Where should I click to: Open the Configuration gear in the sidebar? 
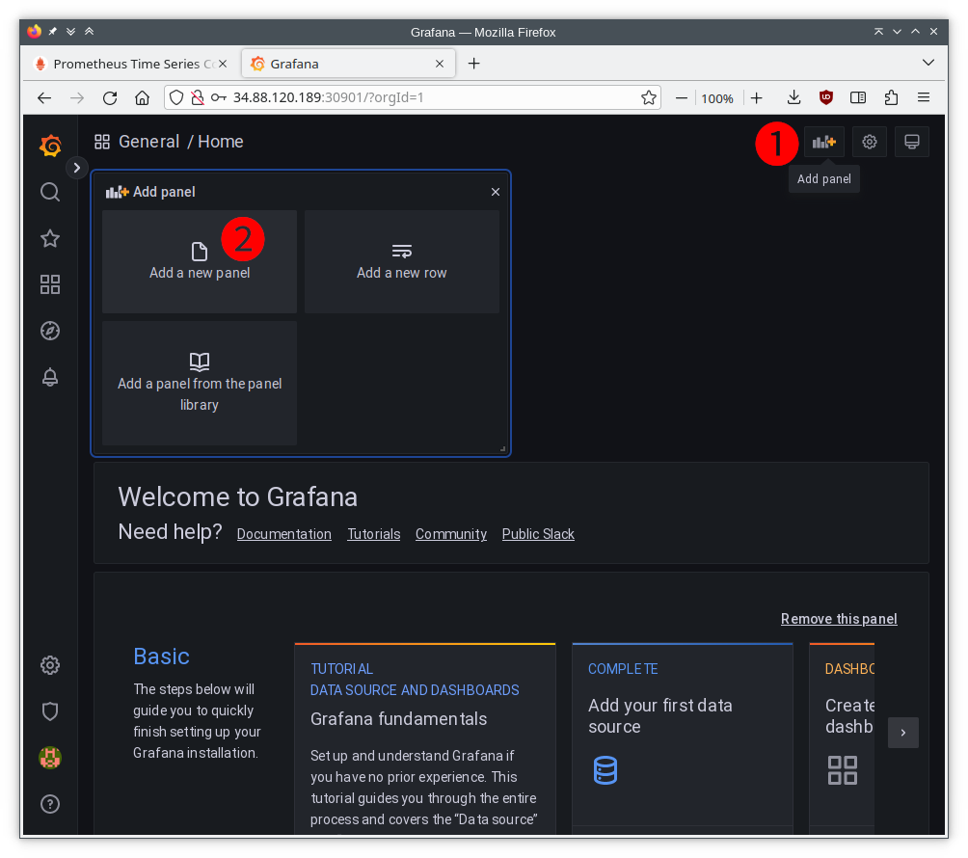(50, 665)
